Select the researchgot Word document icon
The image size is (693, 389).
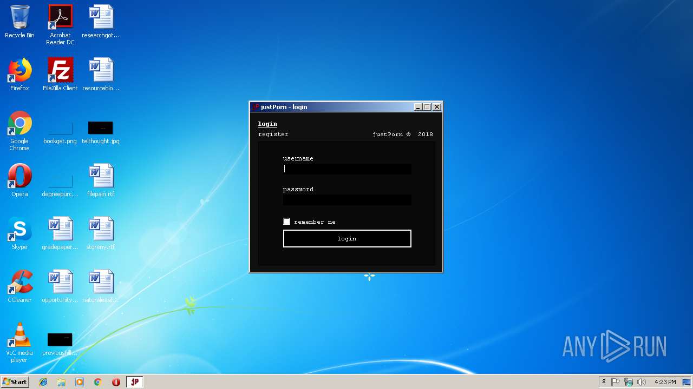[101, 22]
